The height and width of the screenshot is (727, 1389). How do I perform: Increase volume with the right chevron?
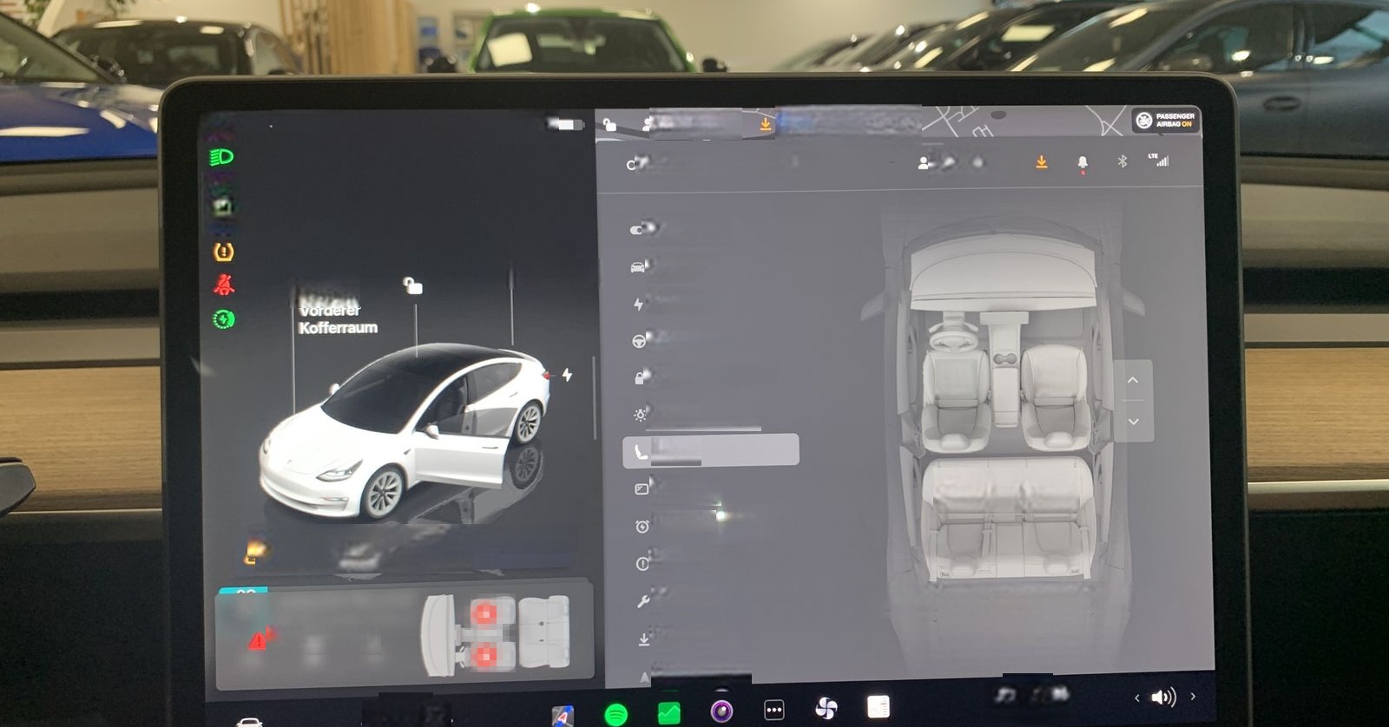tap(1193, 696)
